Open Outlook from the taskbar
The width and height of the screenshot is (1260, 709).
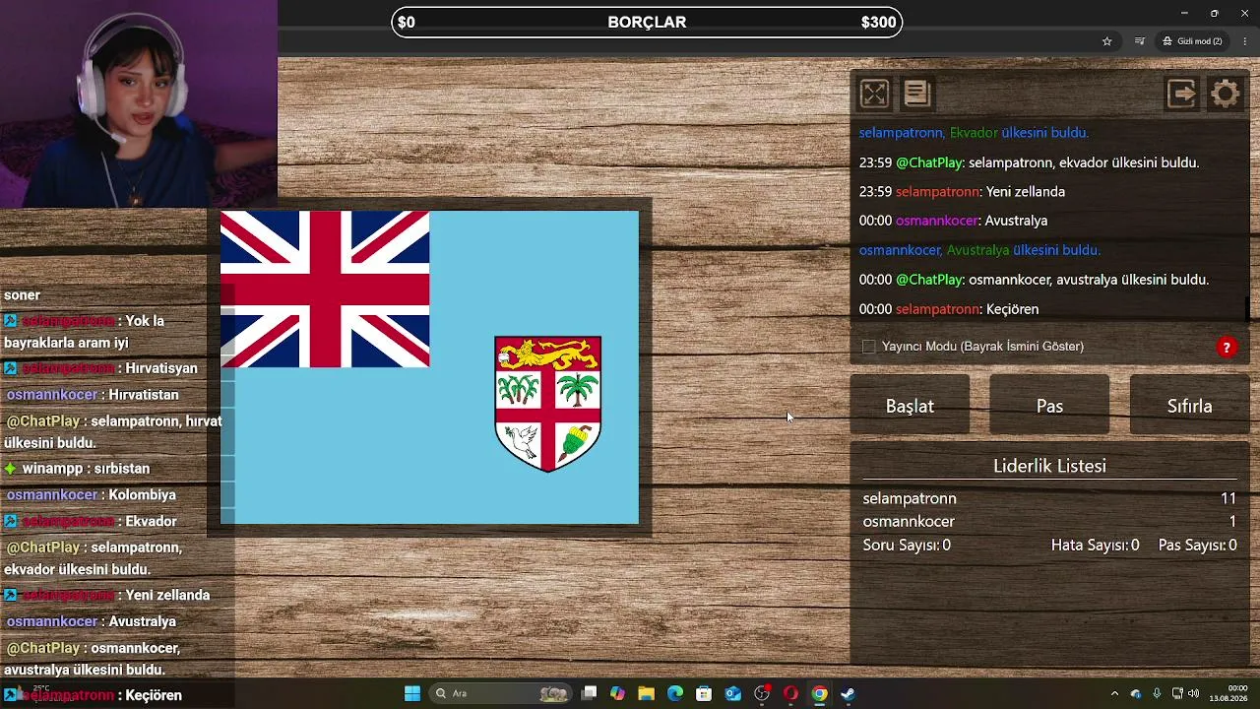[732, 694]
